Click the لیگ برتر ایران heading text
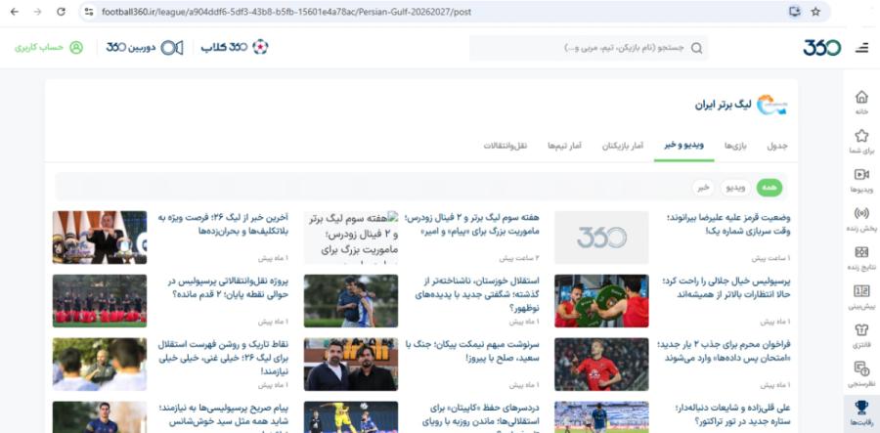 [723, 105]
